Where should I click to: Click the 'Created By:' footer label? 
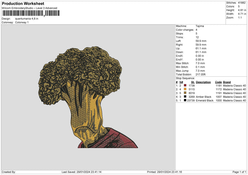pyautogui.click(x=9, y=172)
